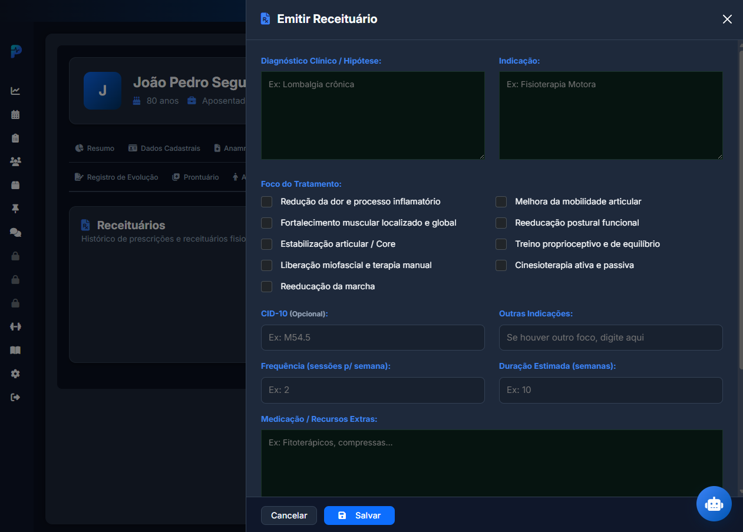Viewport: 743px width, 532px height.
Task: Open the open book icon in sidebar
Action: tap(15, 350)
